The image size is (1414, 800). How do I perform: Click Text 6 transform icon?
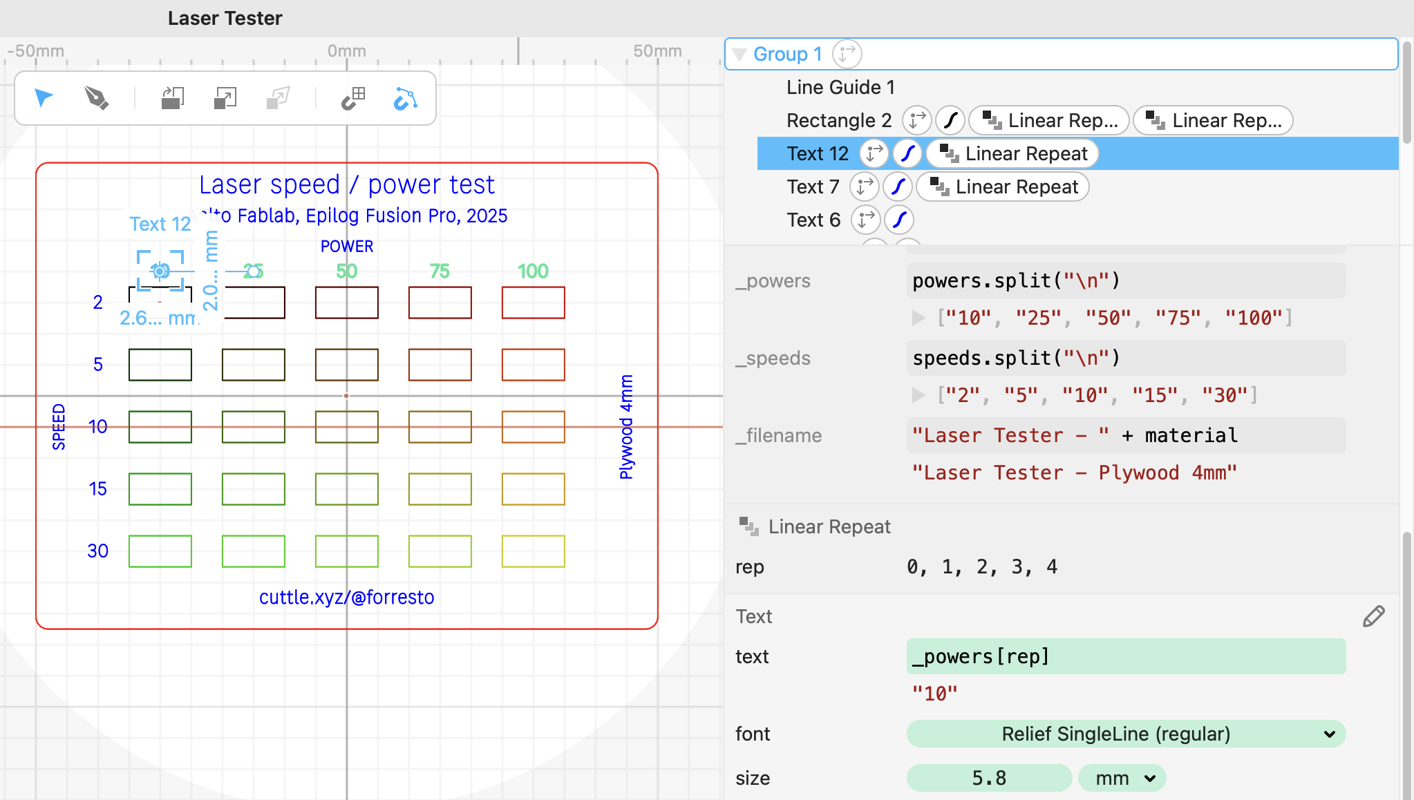pos(865,220)
